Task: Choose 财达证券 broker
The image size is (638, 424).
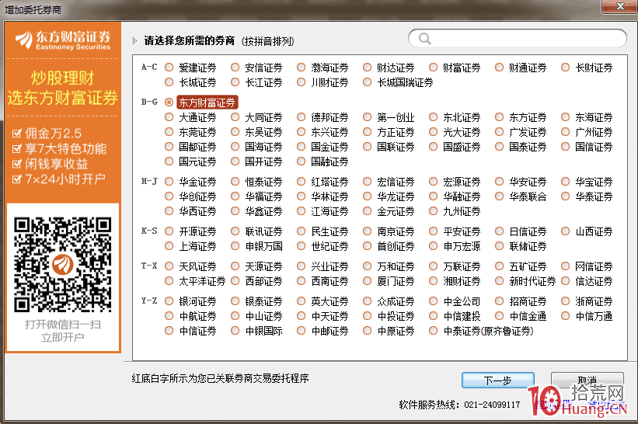Action: 367,68
